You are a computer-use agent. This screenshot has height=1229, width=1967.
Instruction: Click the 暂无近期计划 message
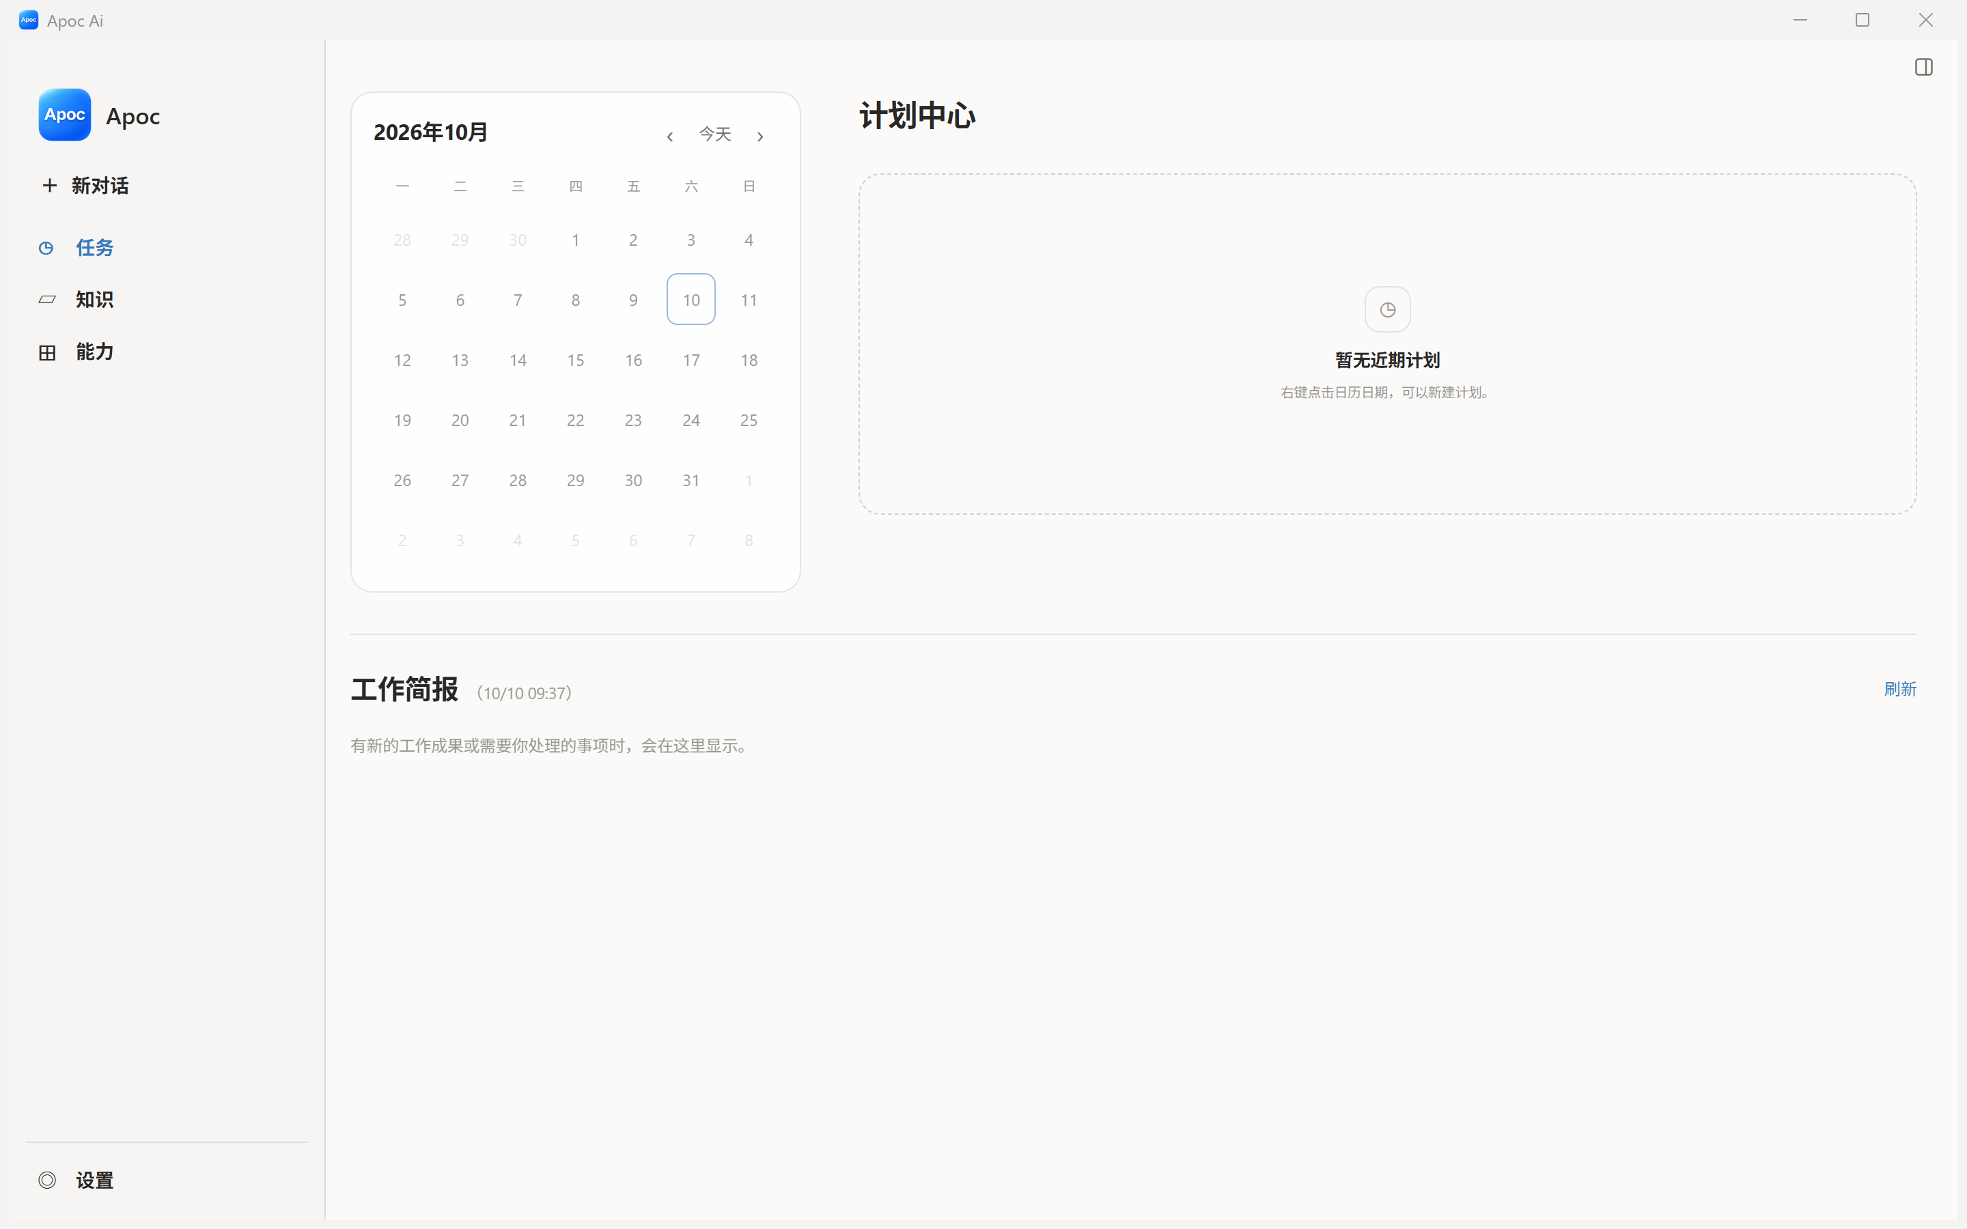tap(1387, 360)
